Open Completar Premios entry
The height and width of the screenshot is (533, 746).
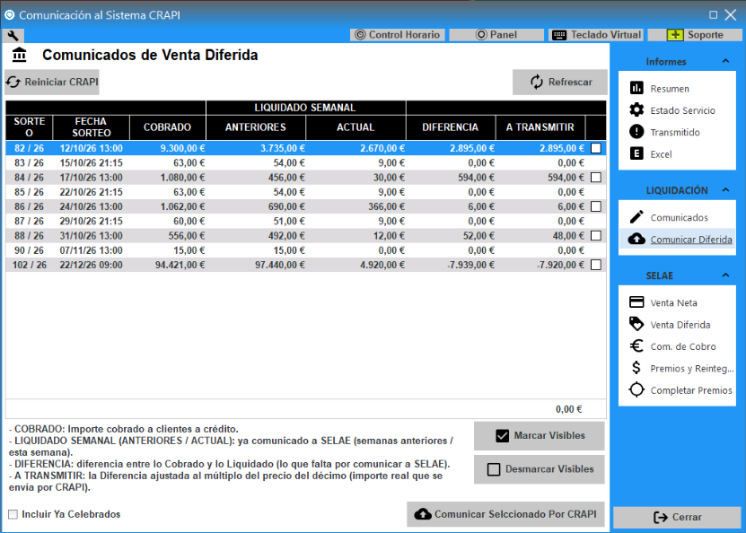click(x=691, y=390)
